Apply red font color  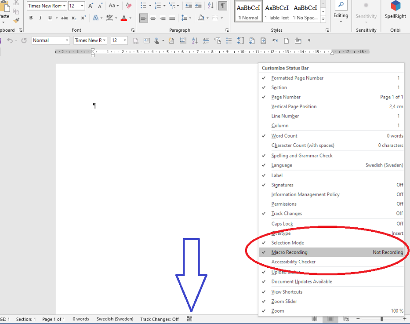[x=124, y=18]
